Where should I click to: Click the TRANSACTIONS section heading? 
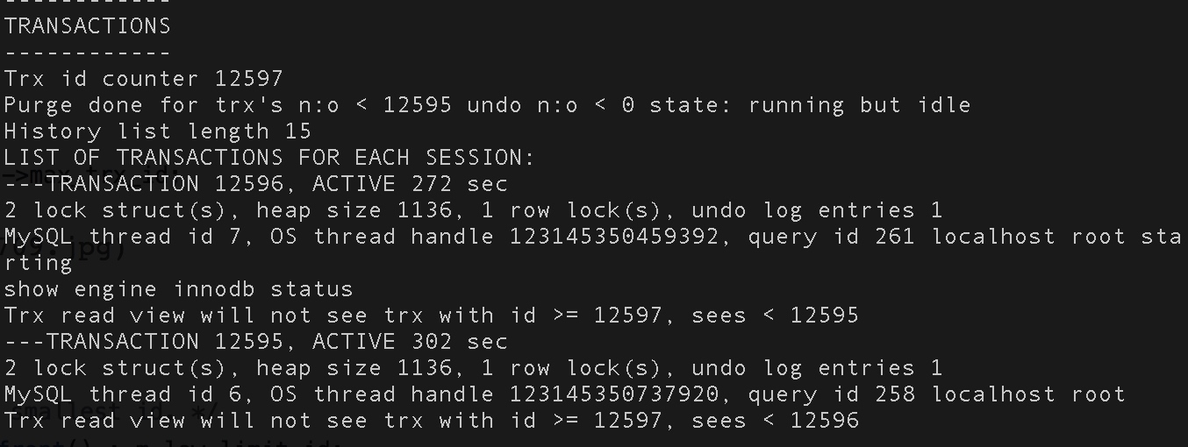[87, 26]
